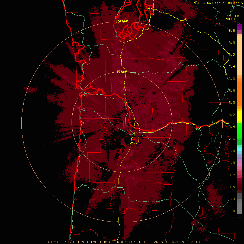
Task: Click the yellow segment of the color bar
Action: [239, 116]
